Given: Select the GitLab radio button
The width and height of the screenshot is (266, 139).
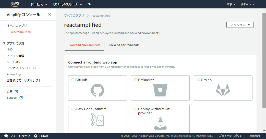Looking at the screenshot, I should click(x=198, y=80).
